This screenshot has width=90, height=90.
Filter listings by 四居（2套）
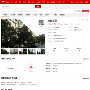[x=23, y=82]
